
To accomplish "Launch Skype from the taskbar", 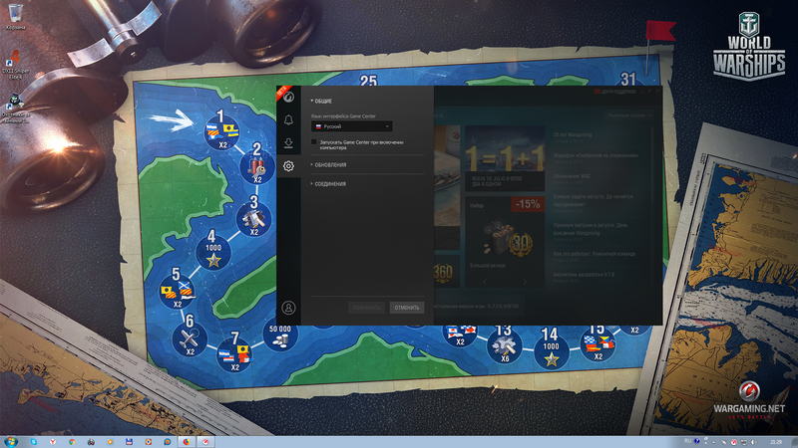I will (x=34, y=442).
